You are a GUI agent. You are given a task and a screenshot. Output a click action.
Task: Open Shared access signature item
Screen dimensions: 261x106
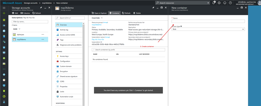[69, 76]
